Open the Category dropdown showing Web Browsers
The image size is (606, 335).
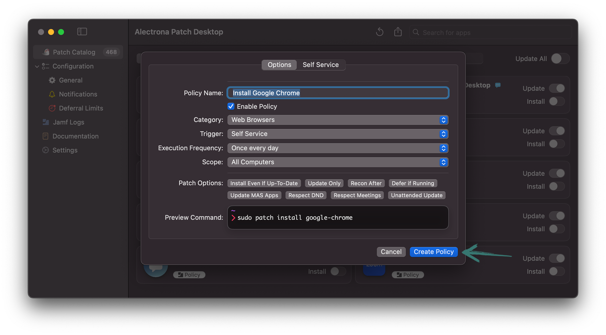pos(338,120)
